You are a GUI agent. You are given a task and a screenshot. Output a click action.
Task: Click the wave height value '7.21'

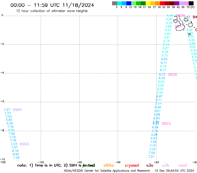(x=151, y=157)
